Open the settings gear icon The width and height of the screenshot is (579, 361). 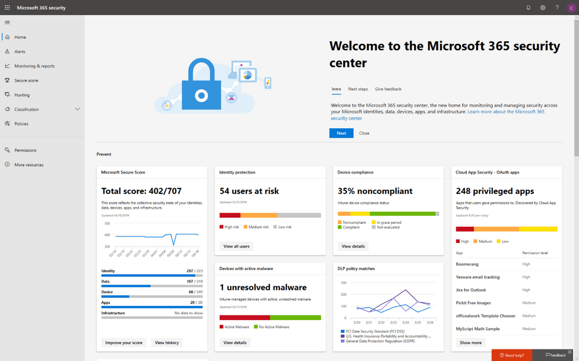(x=543, y=8)
